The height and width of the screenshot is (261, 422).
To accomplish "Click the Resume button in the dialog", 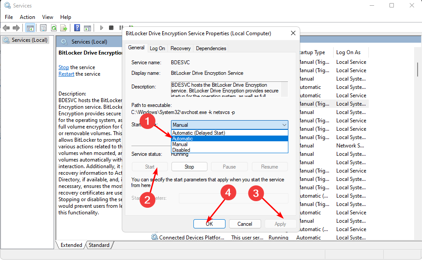I will click(269, 167).
